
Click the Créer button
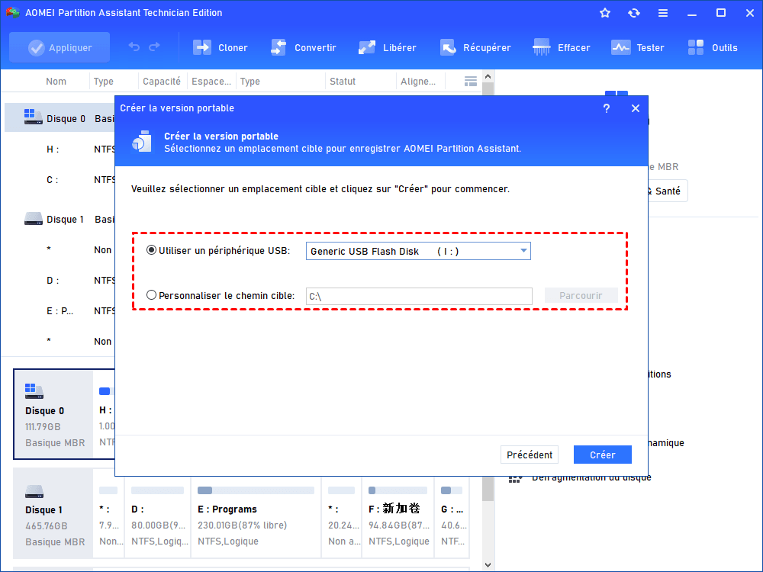pyautogui.click(x=603, y=455)
